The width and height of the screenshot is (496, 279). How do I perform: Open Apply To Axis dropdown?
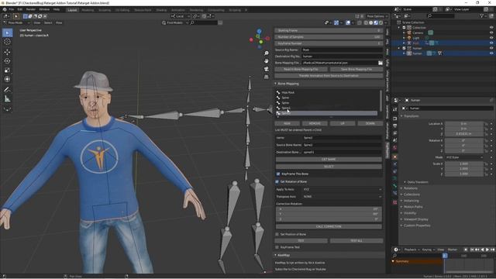click(x=343, y=189)
